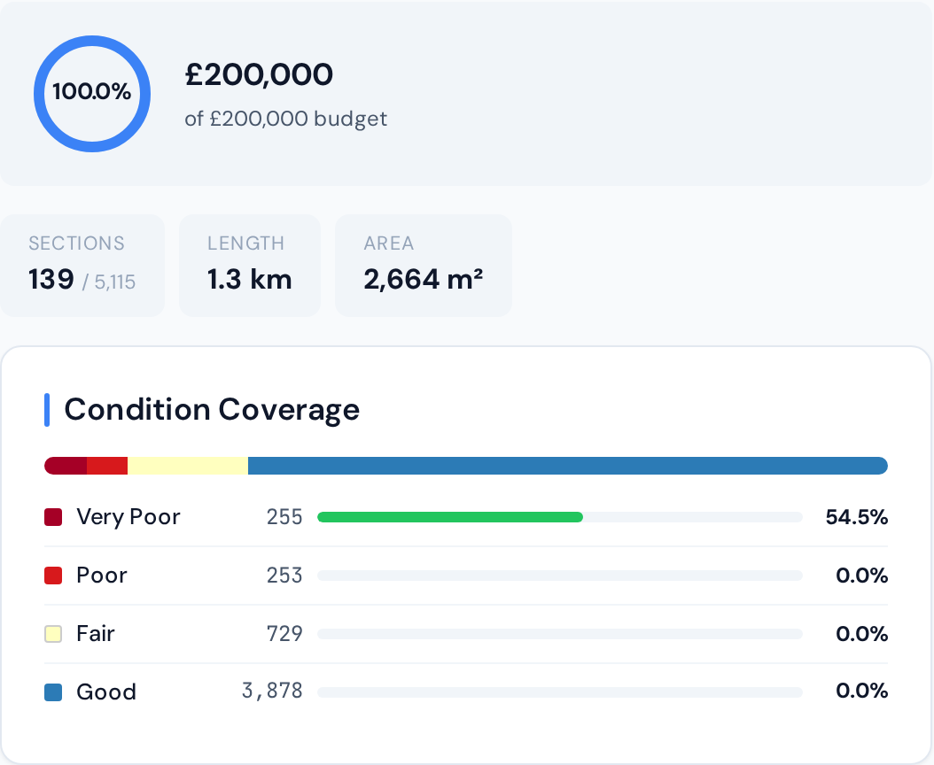
Task: Select the Poor row label
Action: pos(102,576)
